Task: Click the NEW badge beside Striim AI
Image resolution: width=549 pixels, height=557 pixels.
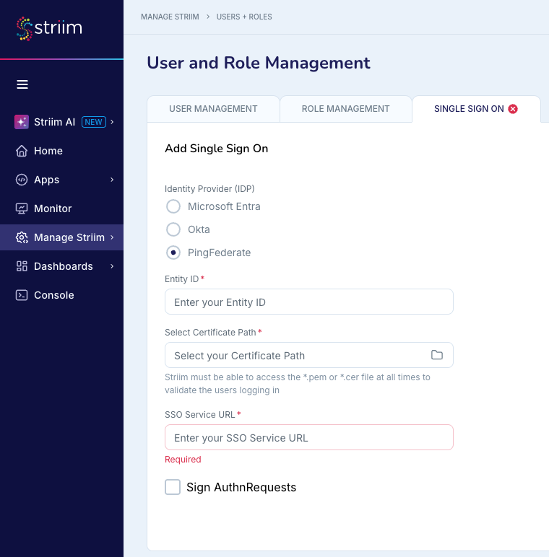Action: coord(94,122)
